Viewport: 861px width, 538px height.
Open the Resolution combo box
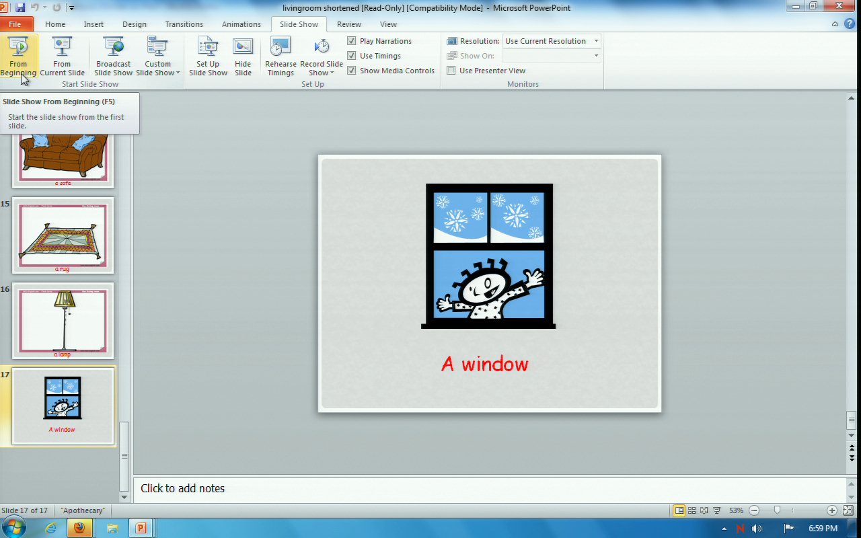click(x=551, y=41)
